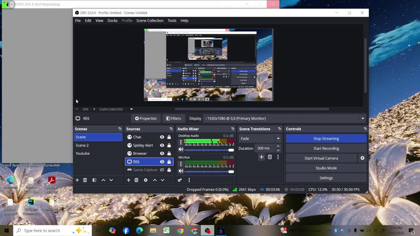Viewport: 420px width, 236px height.
Task: Add a new scene with the plus icon
Action: tap(77, 180)
